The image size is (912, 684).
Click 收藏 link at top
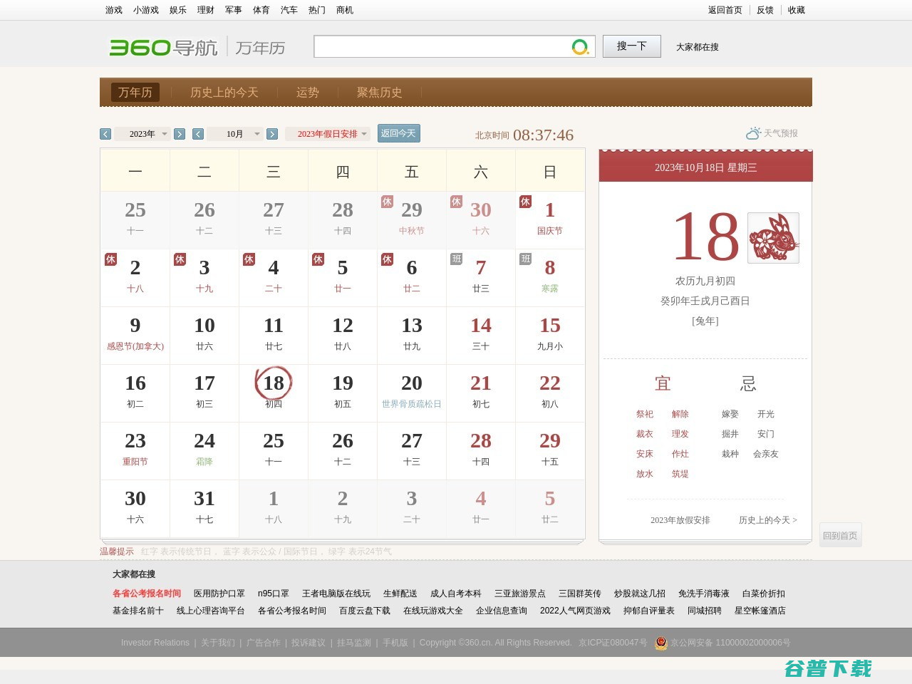pyautogui.click(x=797, y=10)
